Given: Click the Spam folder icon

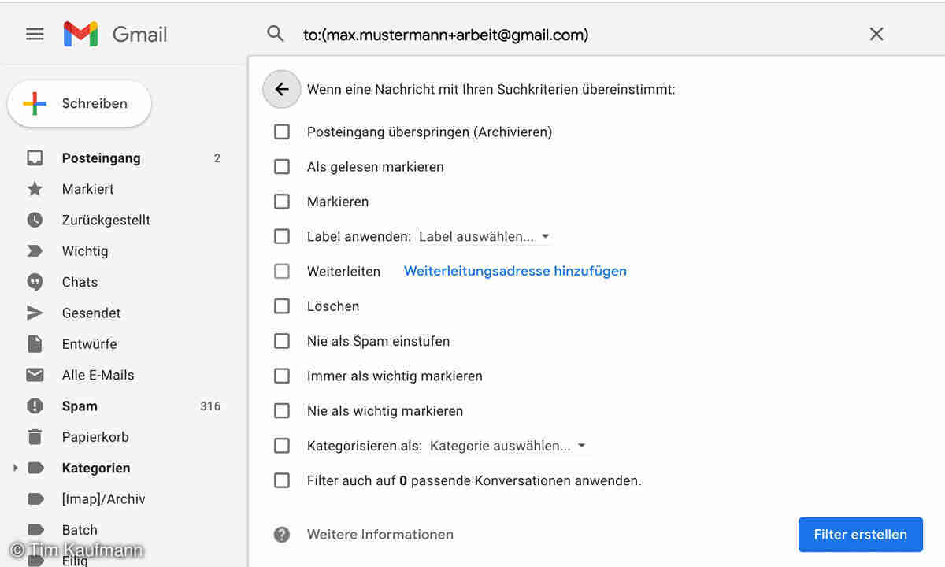Looking at the screenshot, I should [35, 406].
